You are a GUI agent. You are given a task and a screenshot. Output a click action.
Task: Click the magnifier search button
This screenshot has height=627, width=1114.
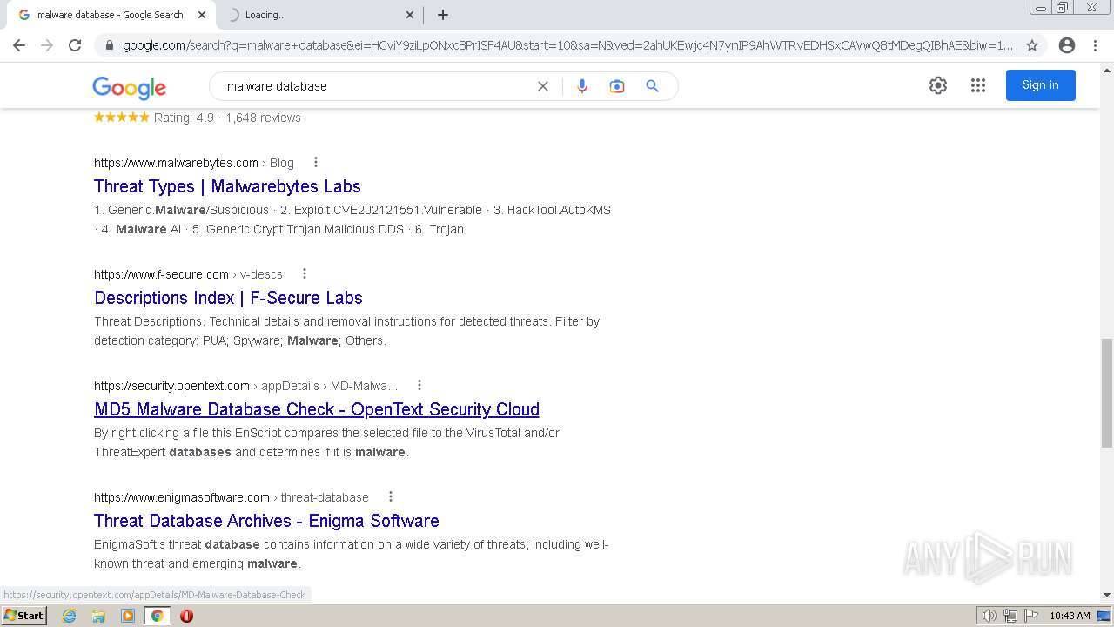(653, 86)
